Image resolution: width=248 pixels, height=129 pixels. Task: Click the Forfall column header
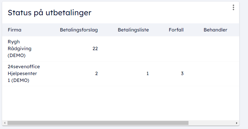coord(176,30)
